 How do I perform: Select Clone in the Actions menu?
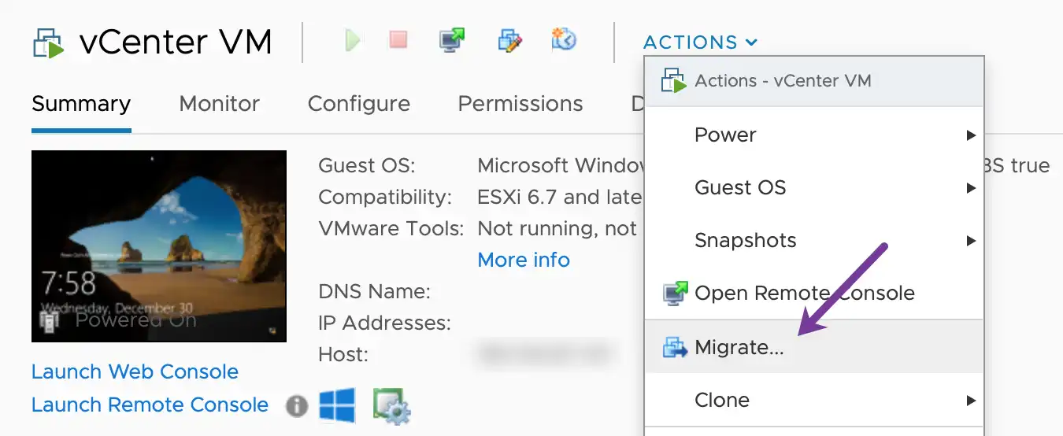coord(814,401)
